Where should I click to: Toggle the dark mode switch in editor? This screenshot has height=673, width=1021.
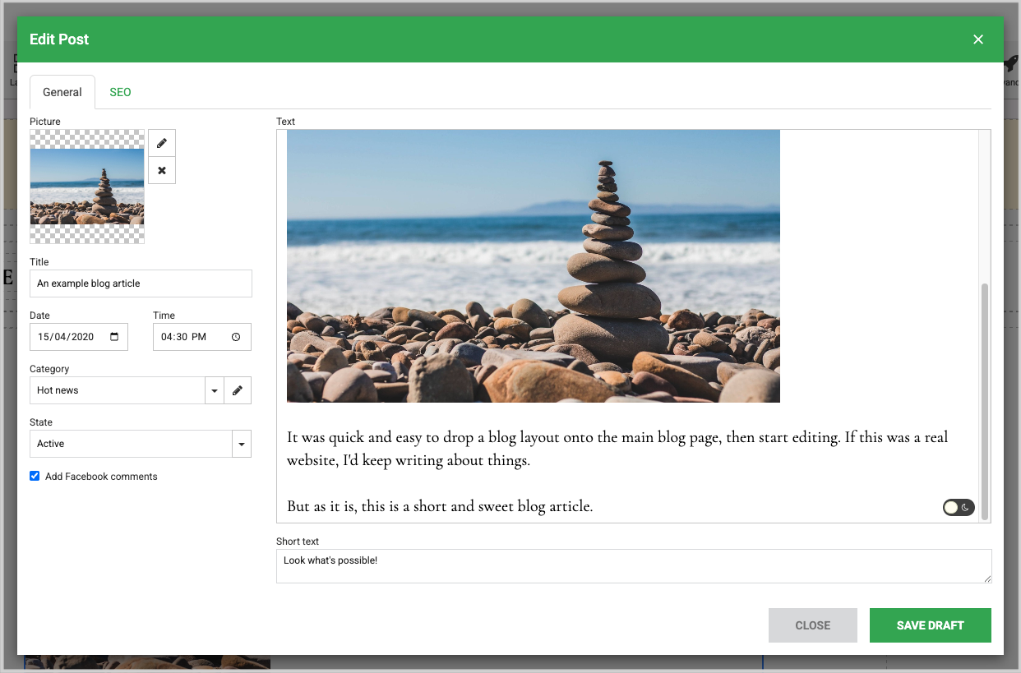(x=958, y=508)
